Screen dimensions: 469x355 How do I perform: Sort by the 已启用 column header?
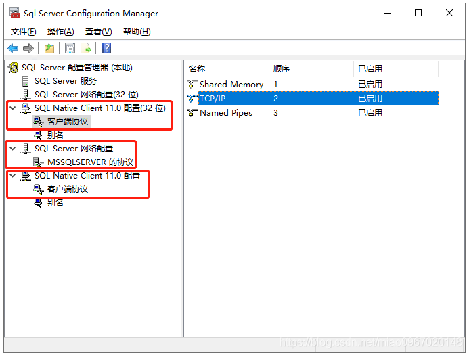click(396, 69)
